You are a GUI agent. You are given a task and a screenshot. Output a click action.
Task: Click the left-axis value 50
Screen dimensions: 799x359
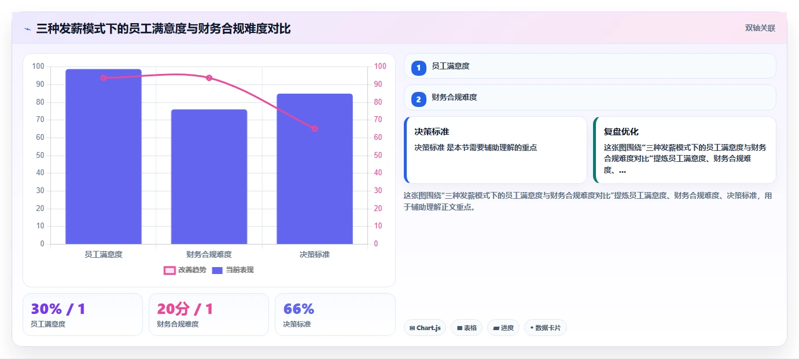40,156
